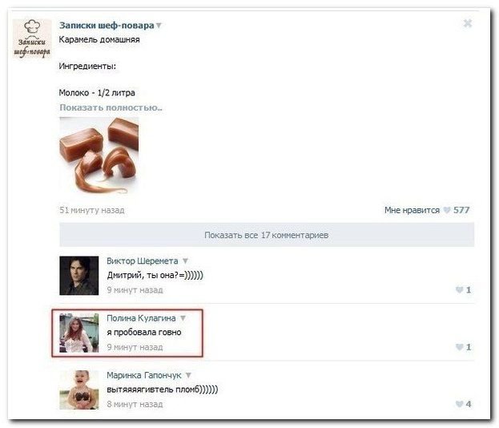
Task: Dismiss the post with the X icon
Action: (468, 23)
